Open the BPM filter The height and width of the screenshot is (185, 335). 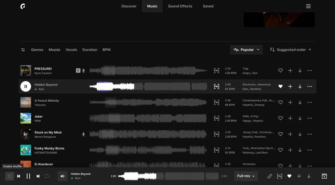pyautogui.click(x=106, y=50)
